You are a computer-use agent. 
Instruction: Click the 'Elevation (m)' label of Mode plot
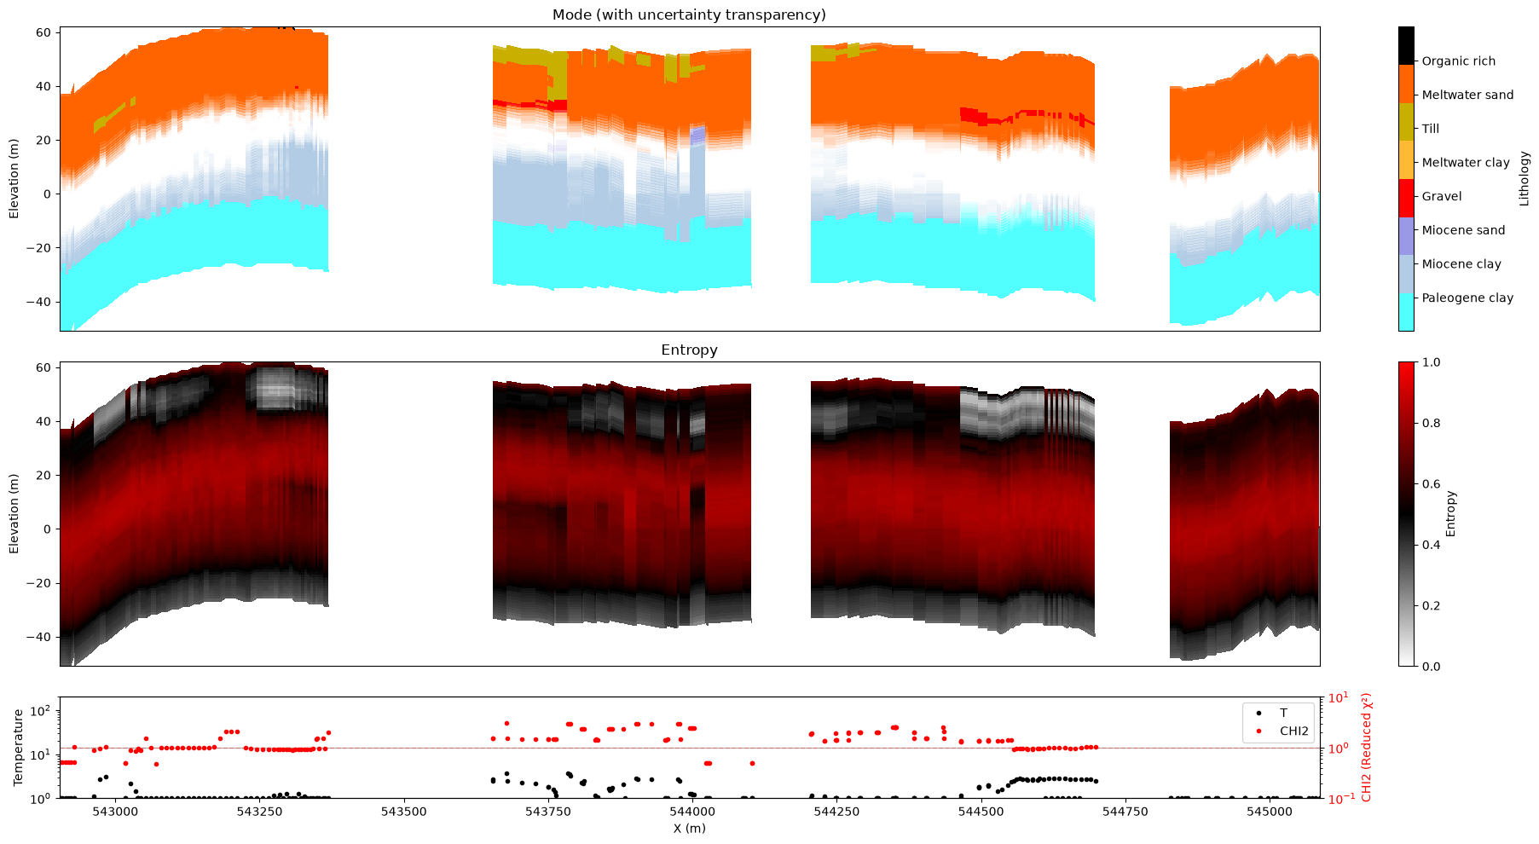click(x=14, y=179)
